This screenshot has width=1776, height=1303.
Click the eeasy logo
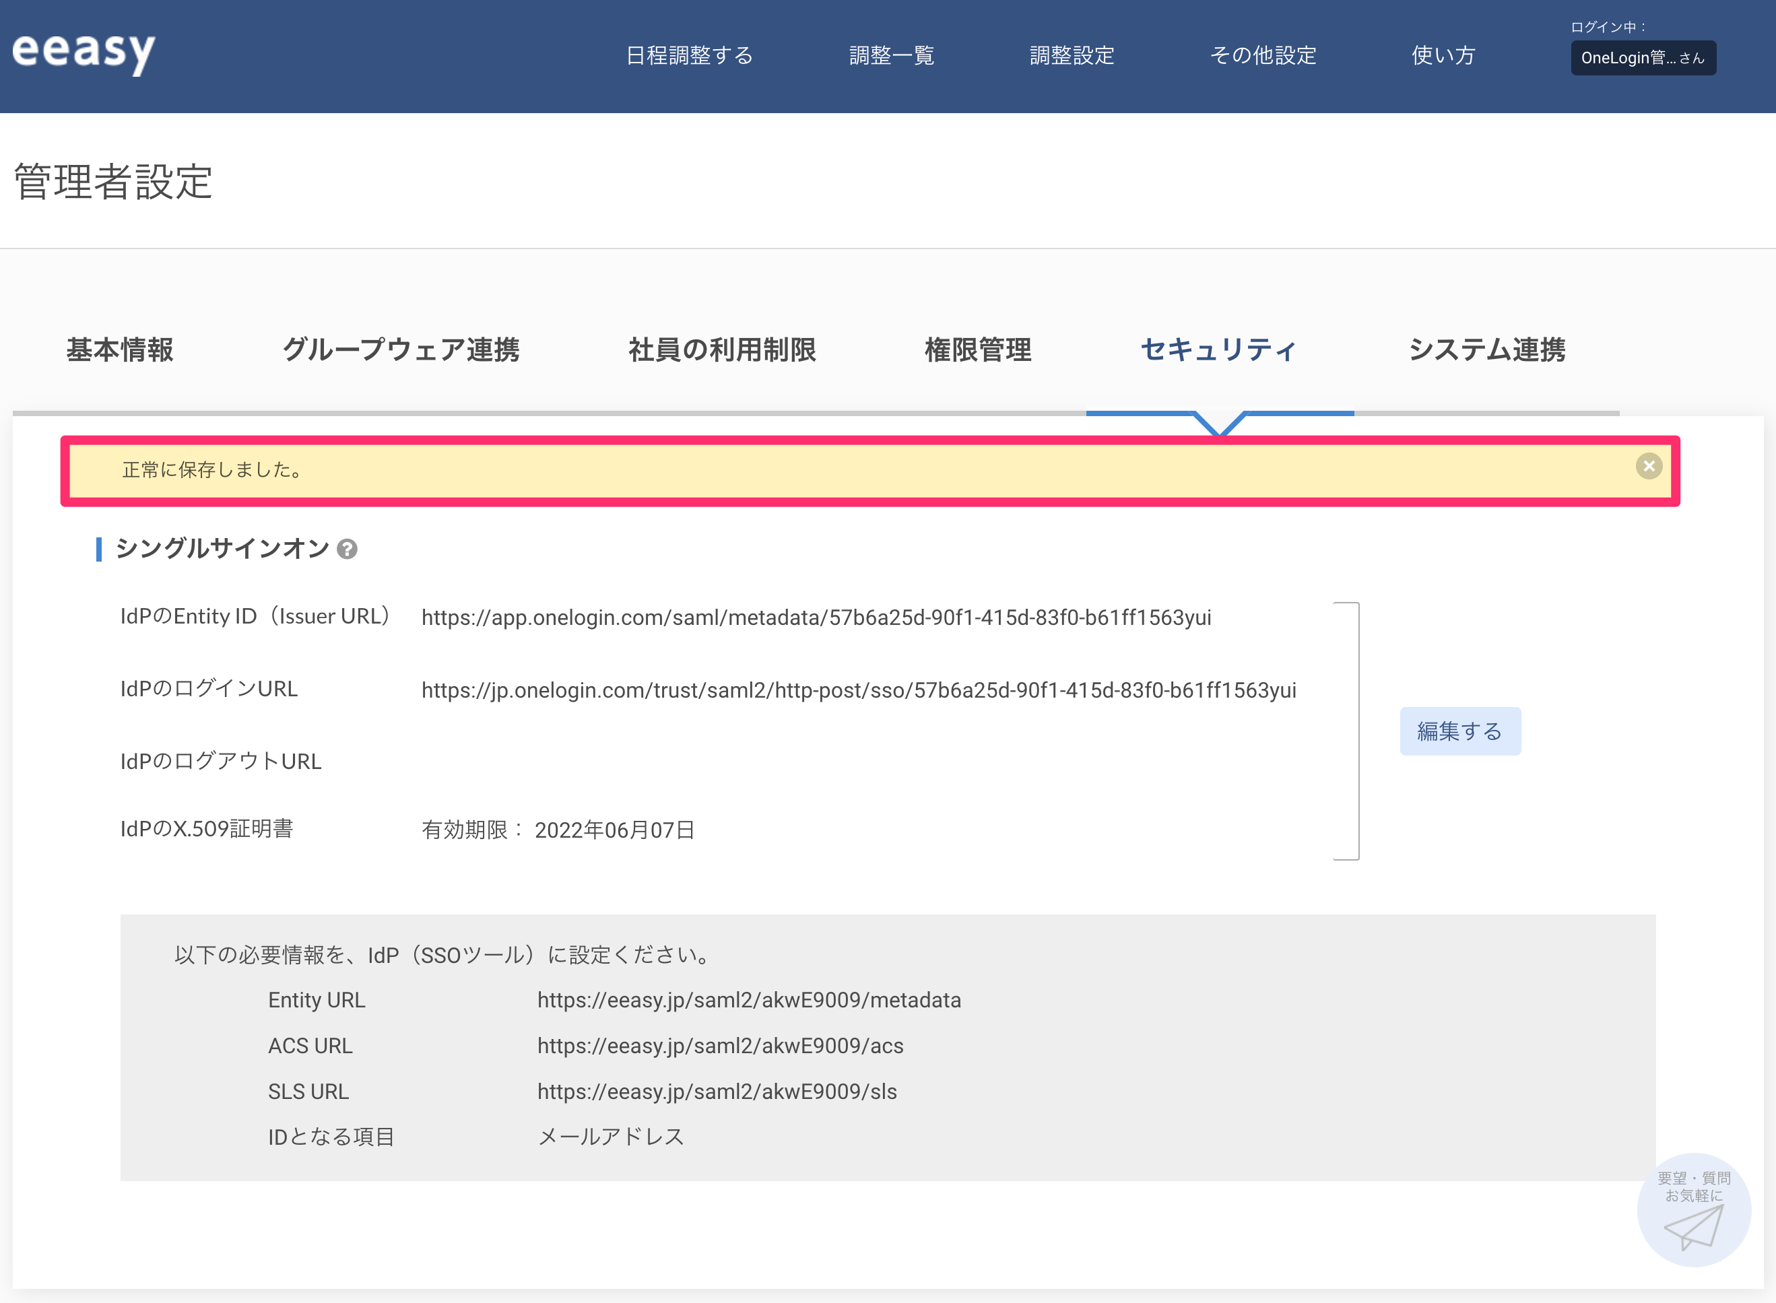[84, 53]
